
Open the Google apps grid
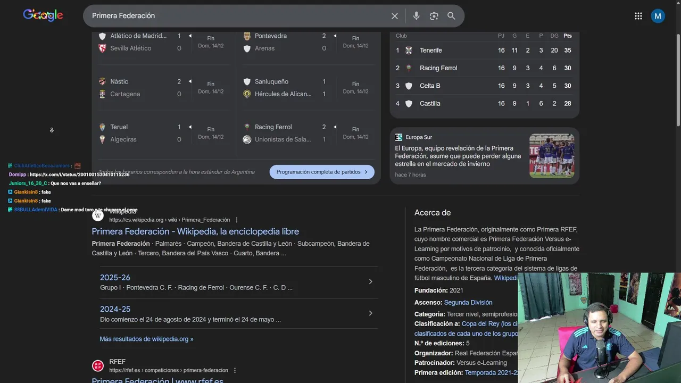[x=638, y=16]
